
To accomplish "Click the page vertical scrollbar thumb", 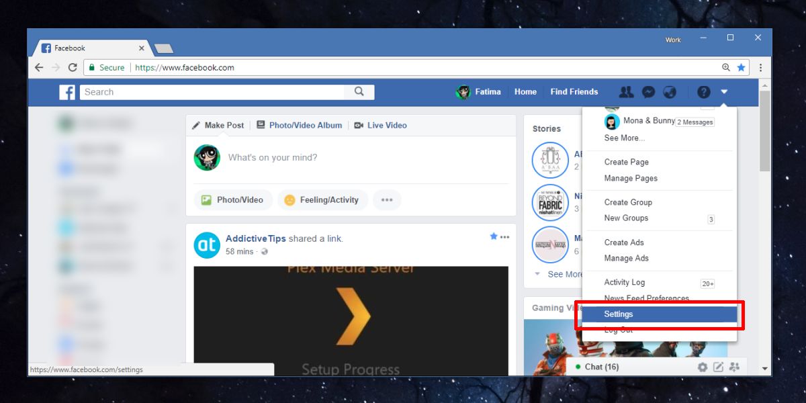I will point(765,131).
